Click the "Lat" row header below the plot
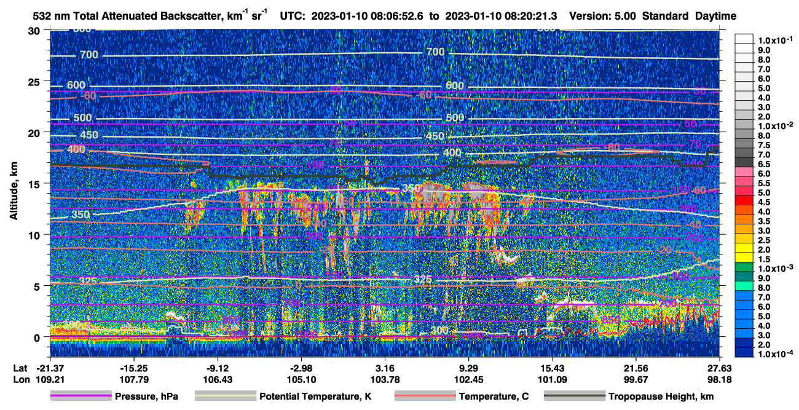 coord(20,368)
